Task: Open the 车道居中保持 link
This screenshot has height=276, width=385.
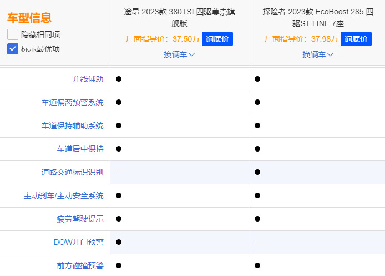Action: (80, 149)
